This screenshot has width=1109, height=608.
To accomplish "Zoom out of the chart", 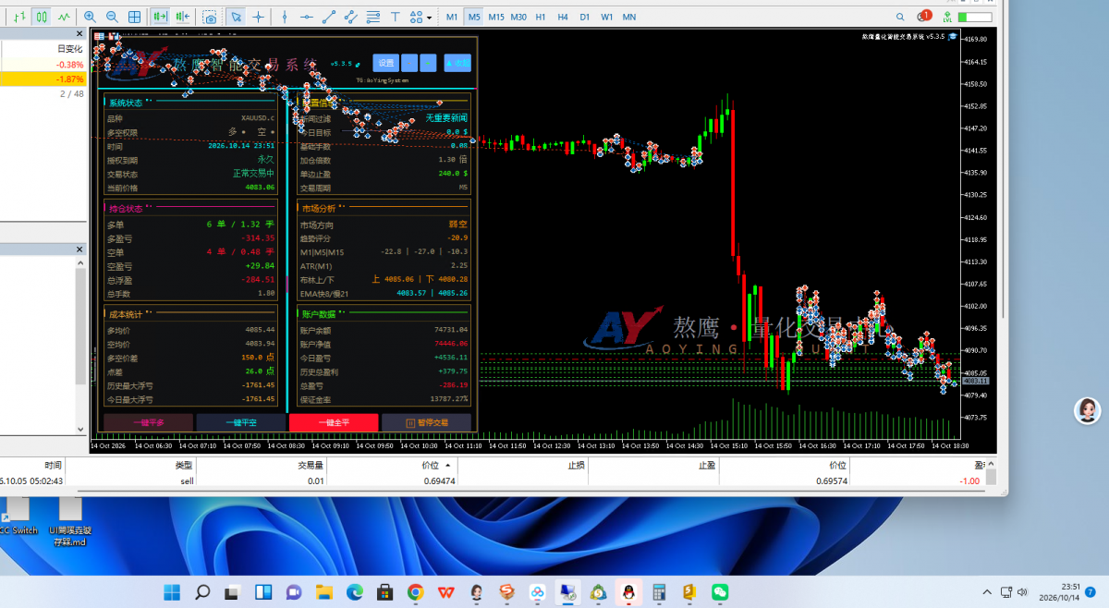I will click(112, 17).
